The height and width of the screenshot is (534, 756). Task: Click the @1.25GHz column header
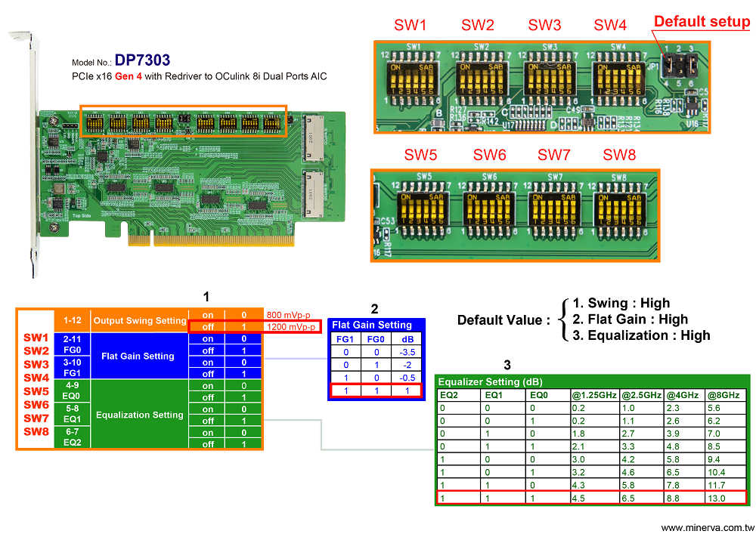tap(594, 395)
